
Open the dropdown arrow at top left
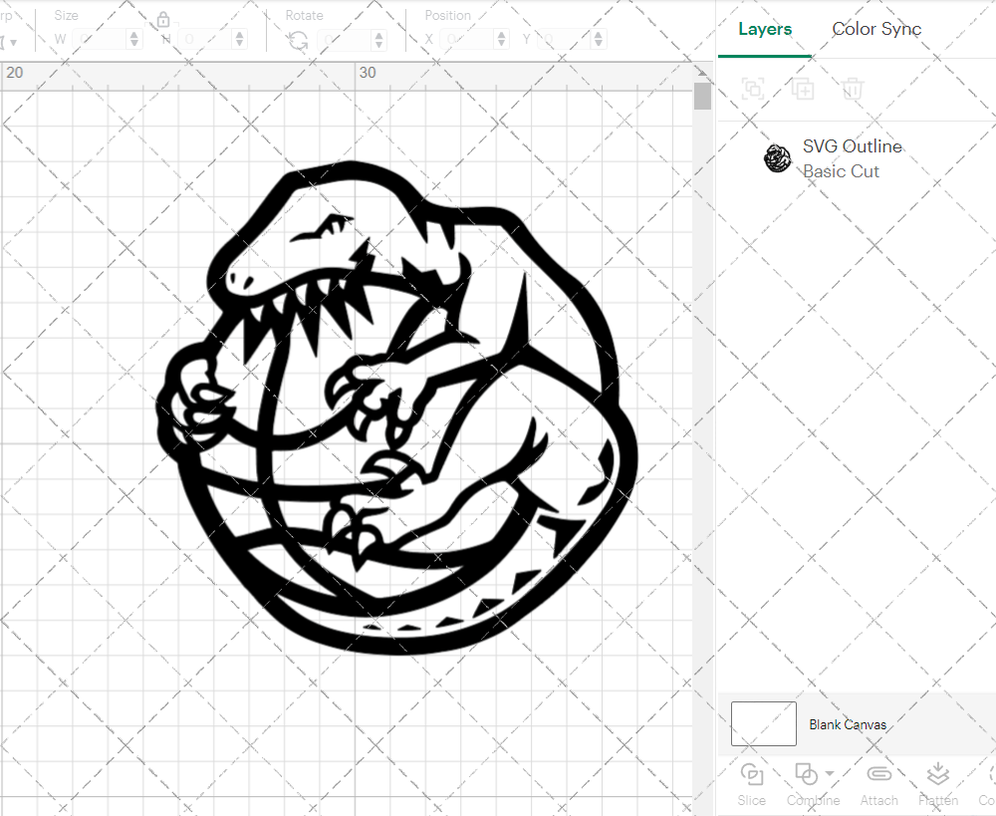point(14,42)
